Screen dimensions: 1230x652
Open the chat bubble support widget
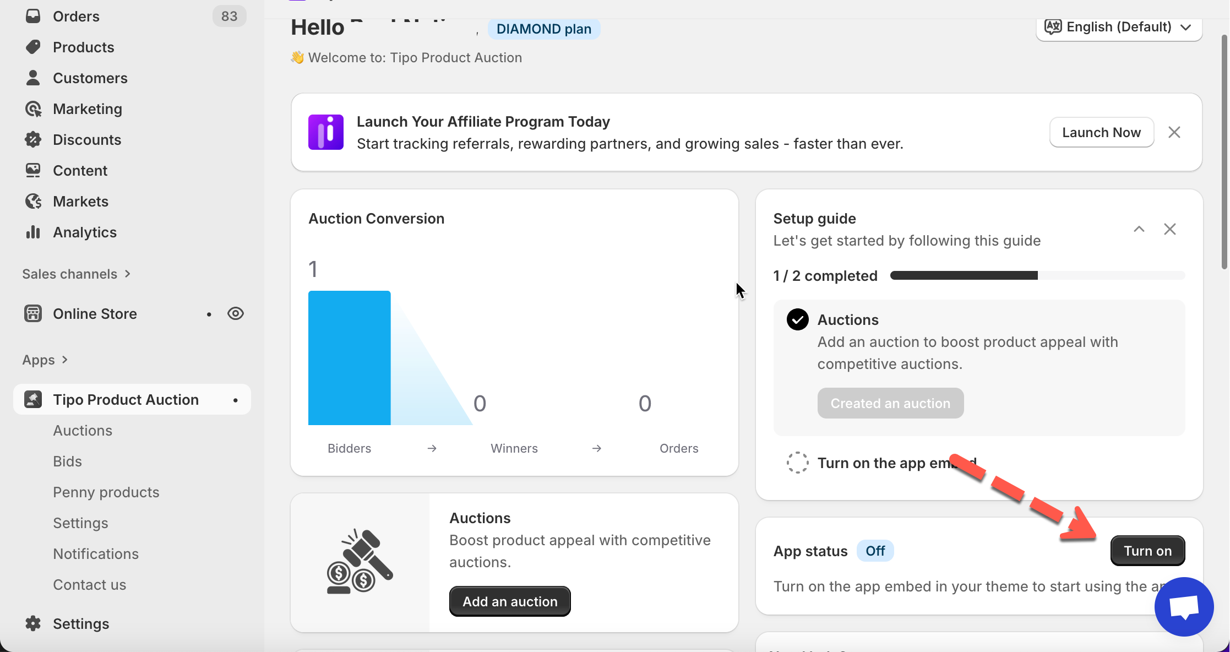1184,607
